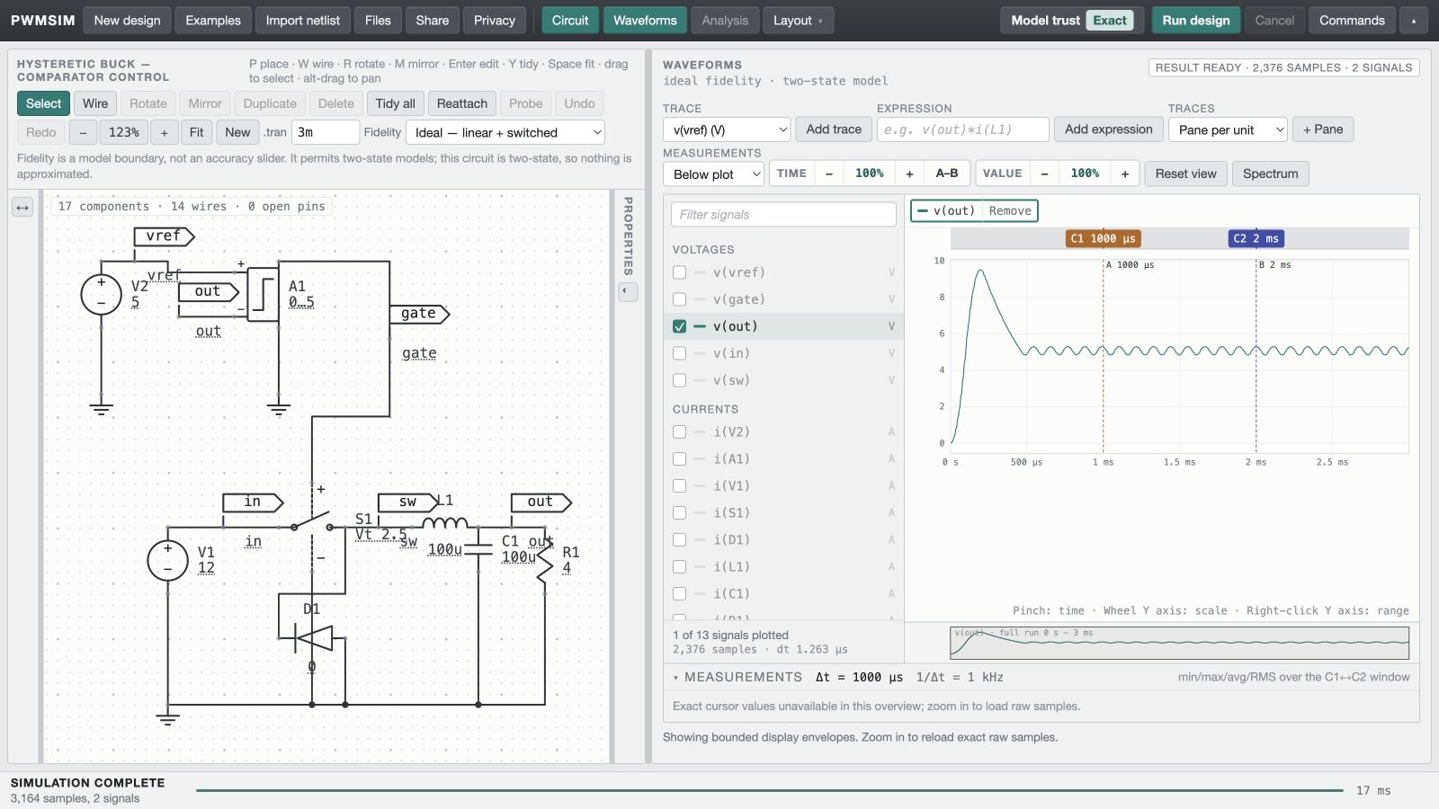The image size is (1439, 809).
Task: Click cursor C2 2 ms marker
Action: (1256, 238)
